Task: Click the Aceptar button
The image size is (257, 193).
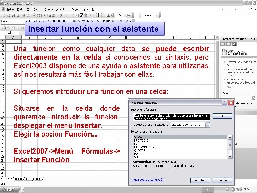Action: tap(200, 180)
